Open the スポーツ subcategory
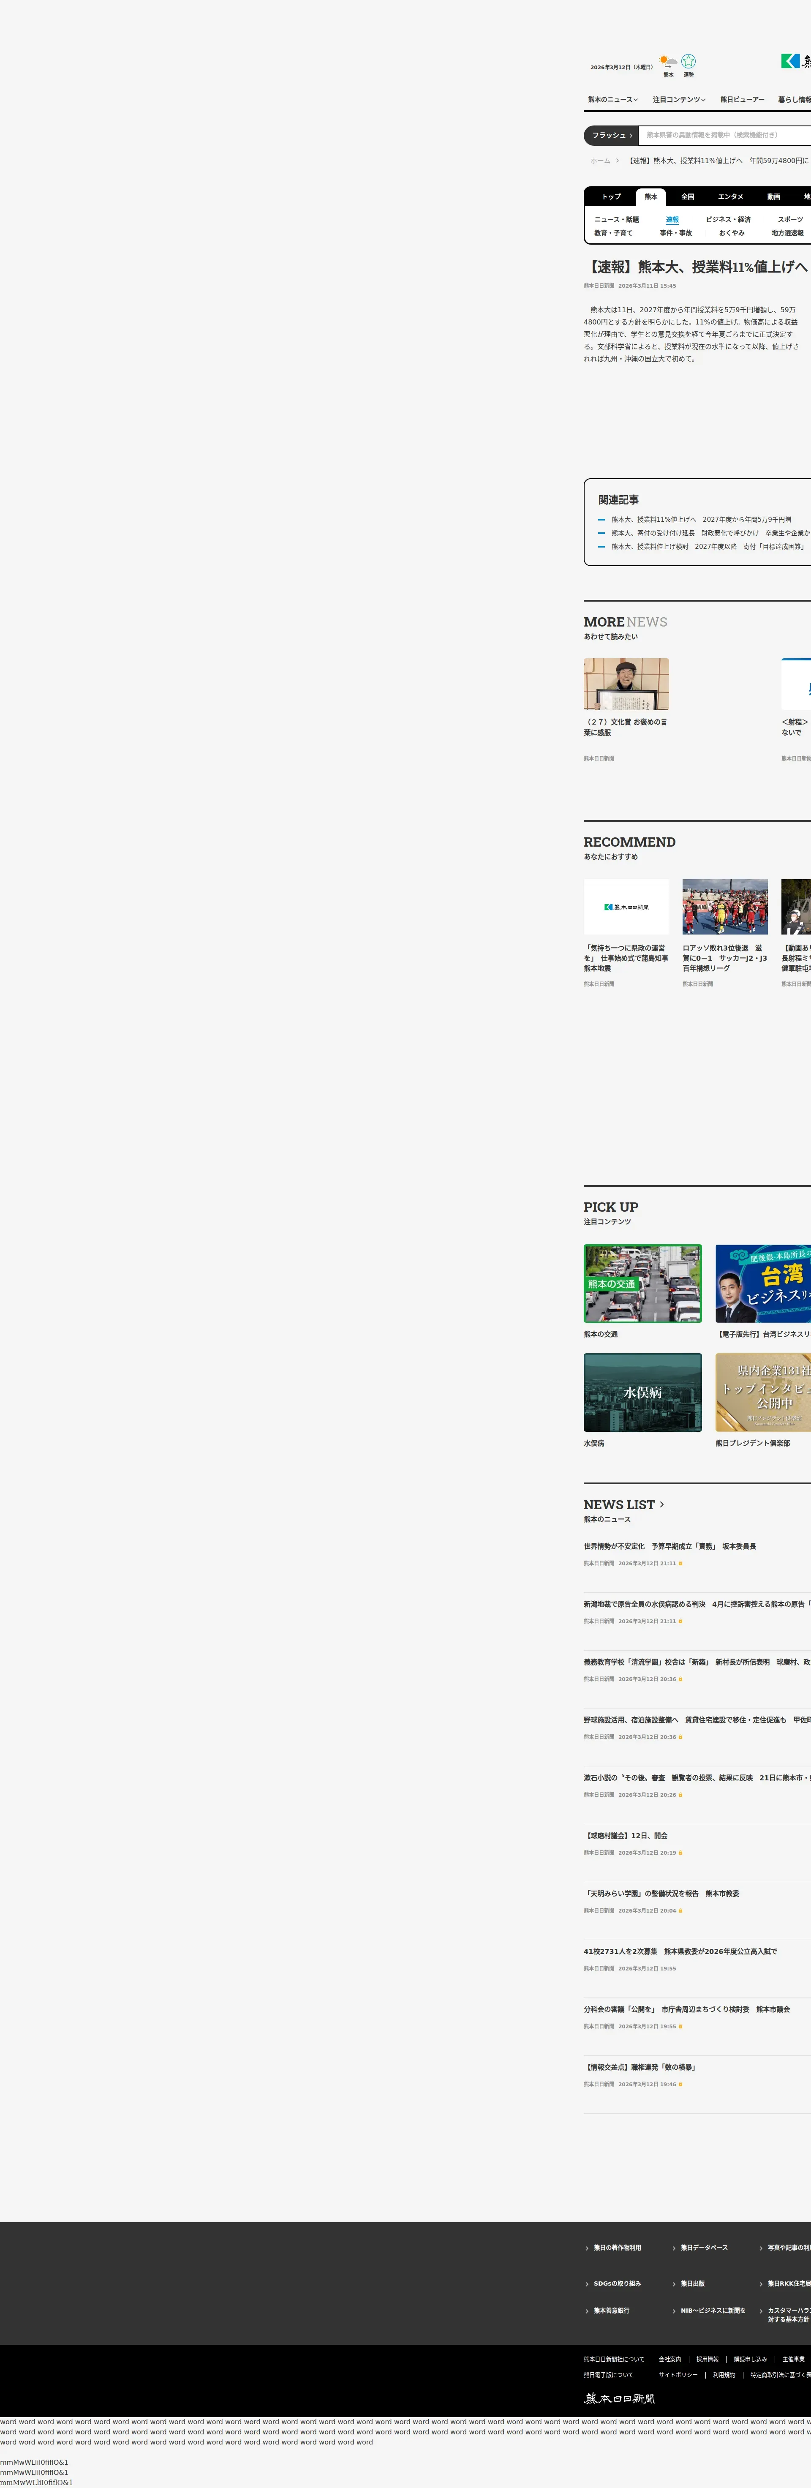This screenshot has width=811, height=2488. [x=791, y=219]
